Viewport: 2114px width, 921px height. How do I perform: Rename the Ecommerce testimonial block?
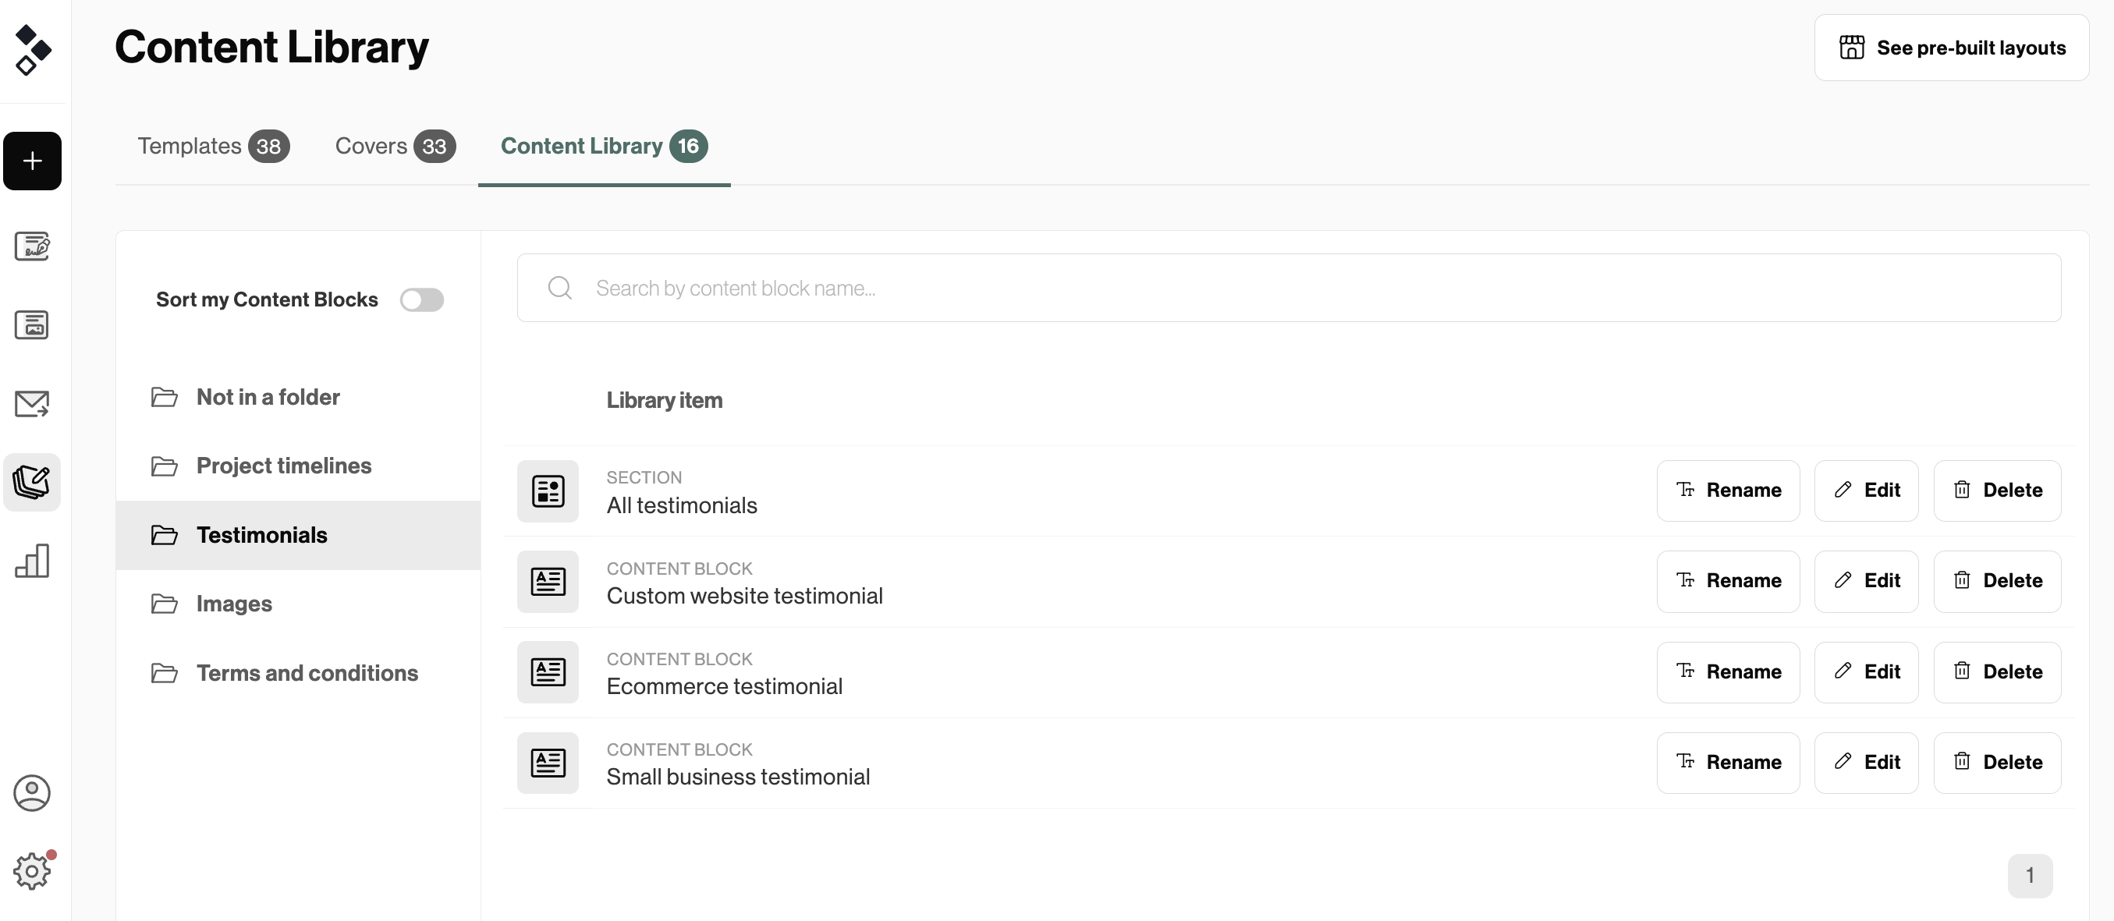[x=1729, y=671]
